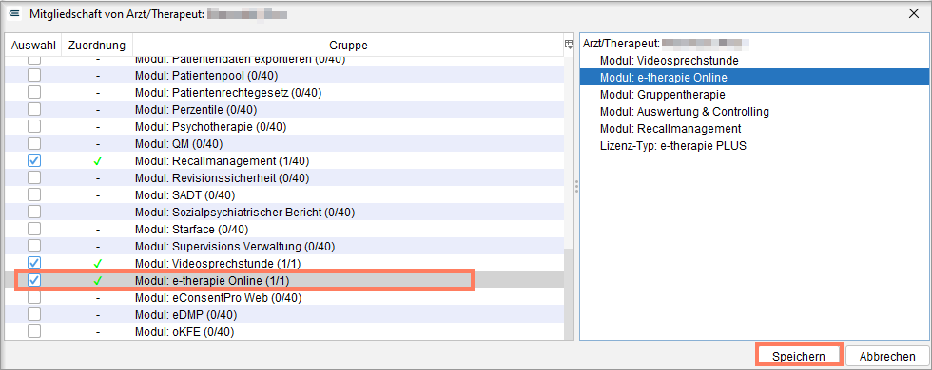This screenshot has width=932, height=370.
Task: Select row text Modul: oKFE (0/40)
Action: (x=184, y=331)
